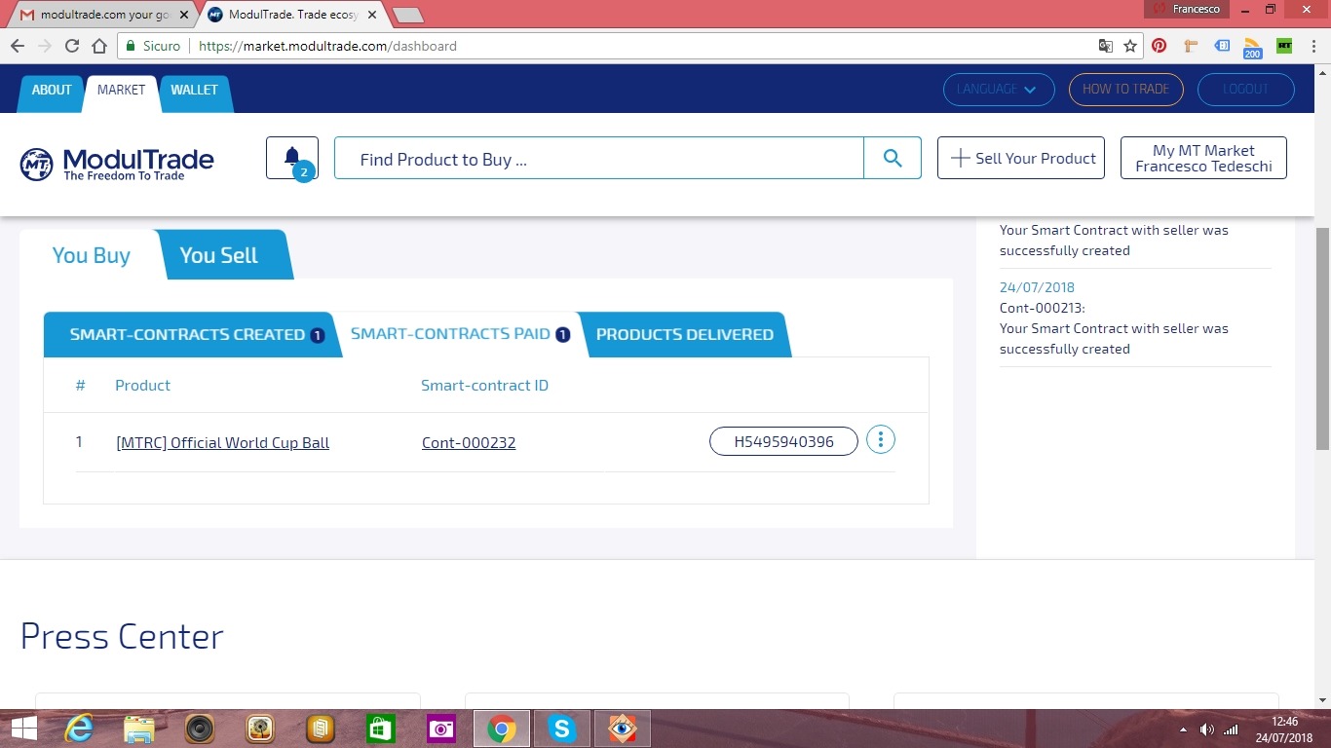Click the browser back arrow

[x=18, y=46]
